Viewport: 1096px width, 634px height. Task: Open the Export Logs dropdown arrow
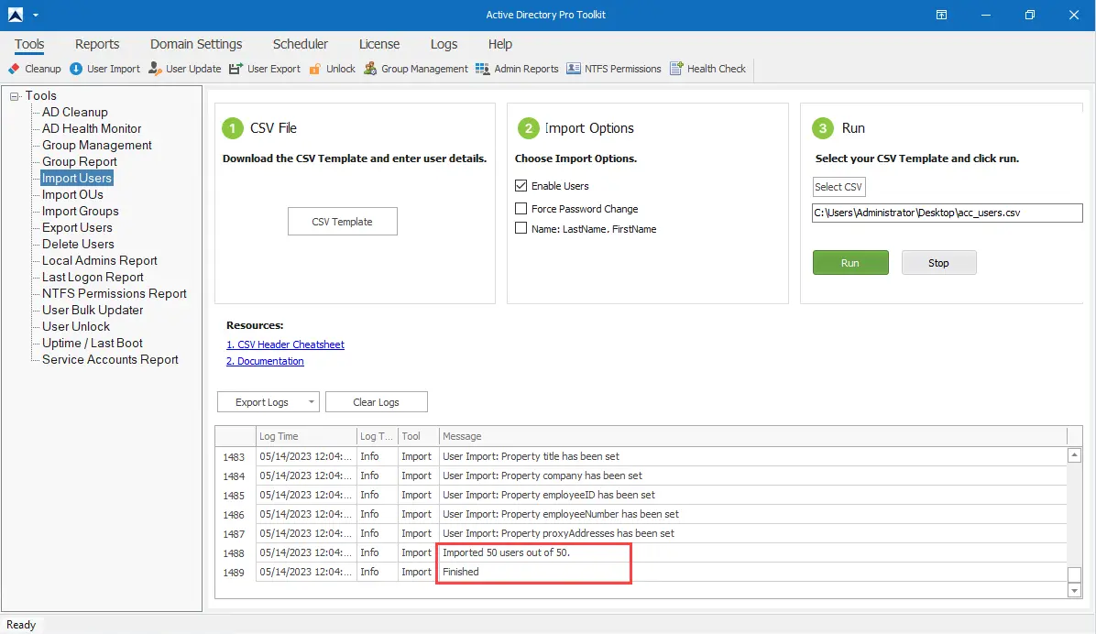click(x=311, y=402)
